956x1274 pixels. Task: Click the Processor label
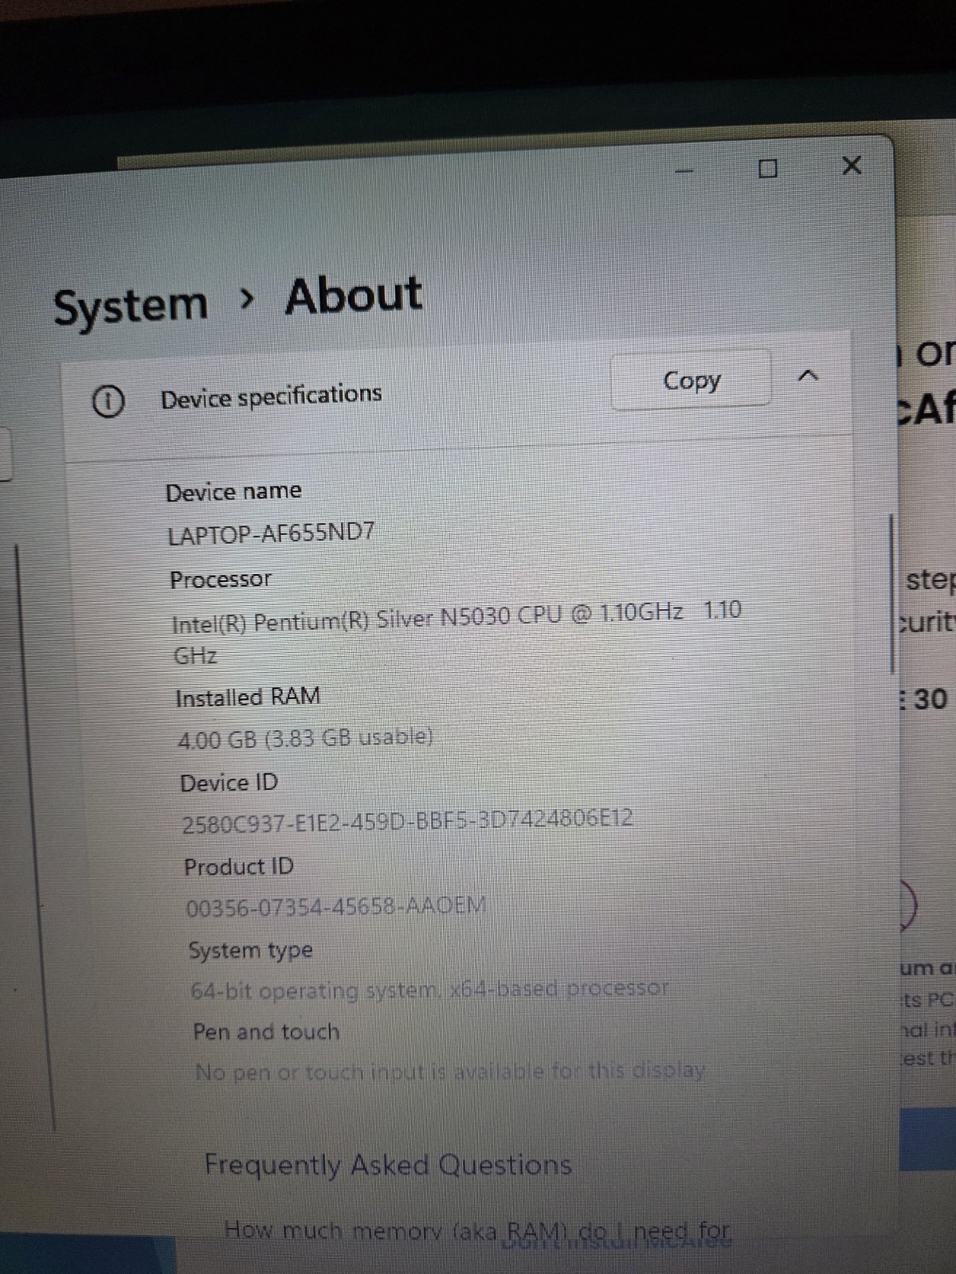coord(221,580)
